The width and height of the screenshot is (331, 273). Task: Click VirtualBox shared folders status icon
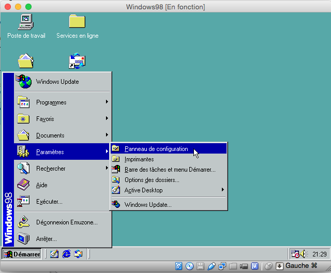pos(233,266)
